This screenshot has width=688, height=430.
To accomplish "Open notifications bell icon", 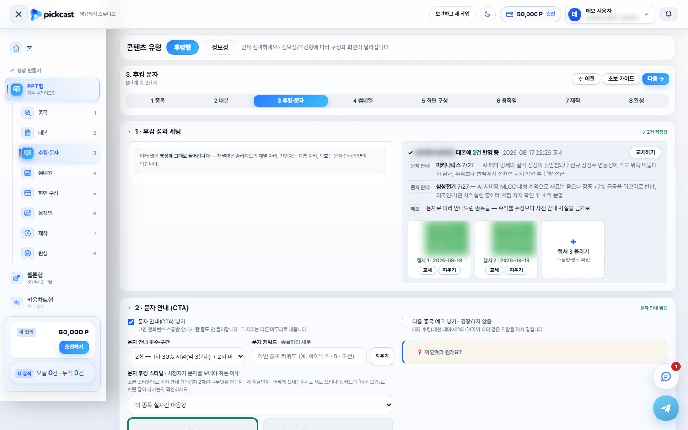I will pyautogui.click(x=668, y=14).
